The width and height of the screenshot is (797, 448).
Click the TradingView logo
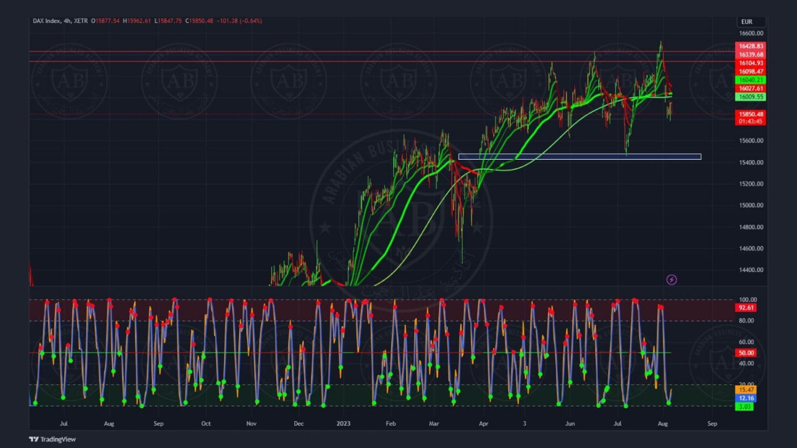click(52, 439)
